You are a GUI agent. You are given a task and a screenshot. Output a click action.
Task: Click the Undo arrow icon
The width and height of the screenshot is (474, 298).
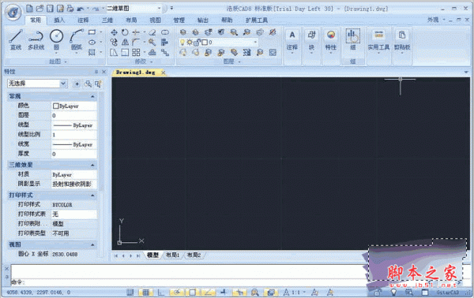[81, 9]
